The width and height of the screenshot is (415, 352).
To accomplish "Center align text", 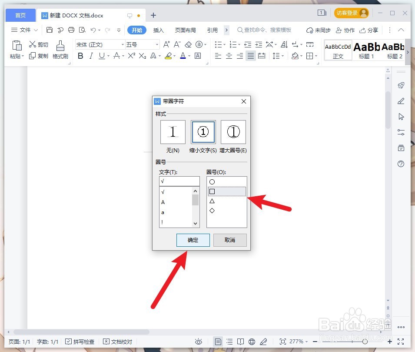I will (x=229, y=56).
